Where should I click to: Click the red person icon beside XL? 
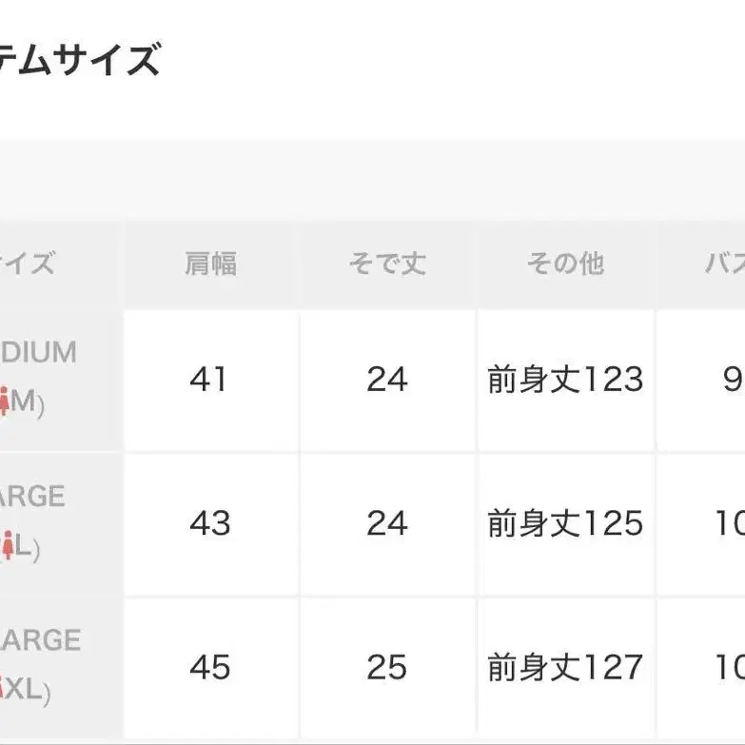coord(1,688)
